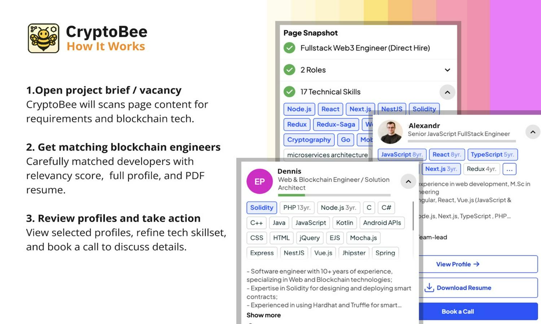541x324 pixels.
Task: Toggle the Next.js chip in Page Snapshot
Action: pos(360,109)
